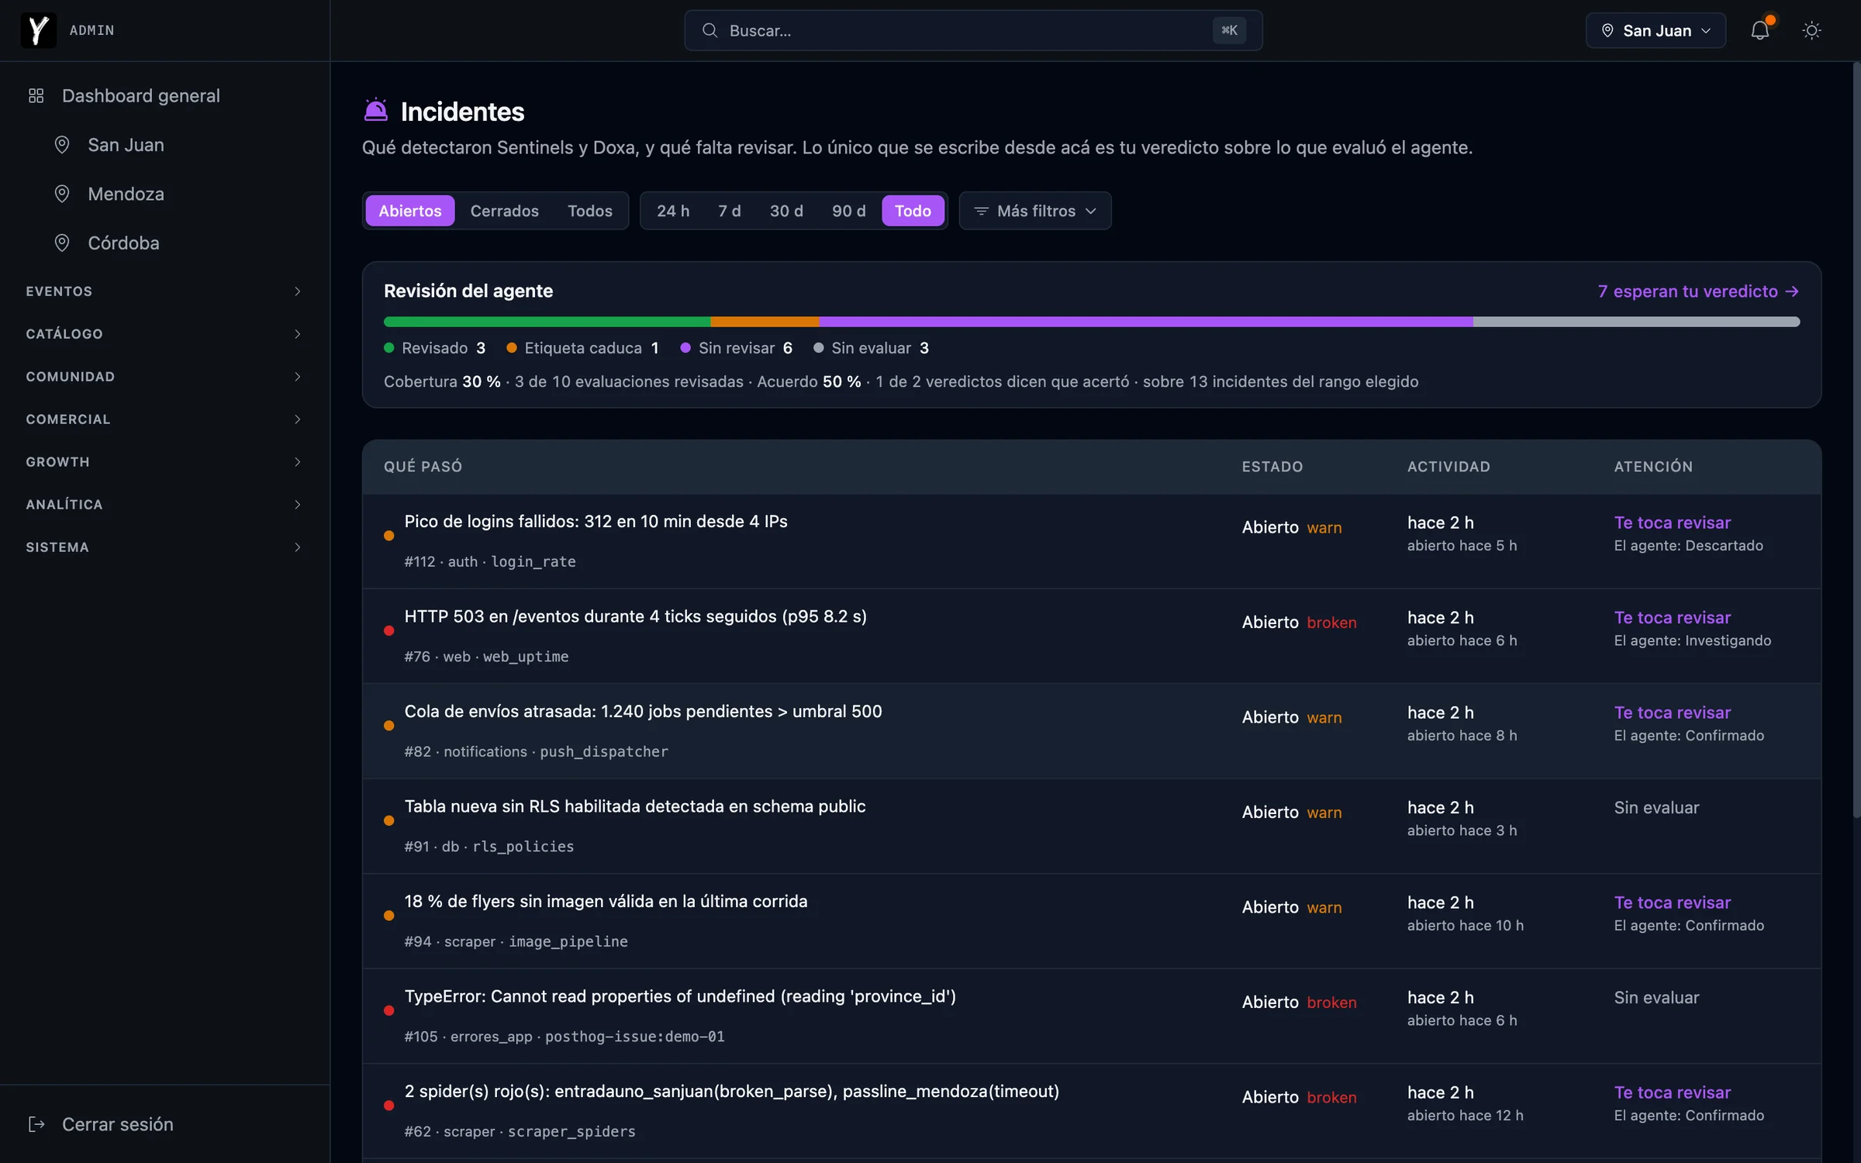The height and width of the screenshot is (1163, 1861).
Task: Expand the COMUNIDAD sidebar section
Action: pos(164,377)
